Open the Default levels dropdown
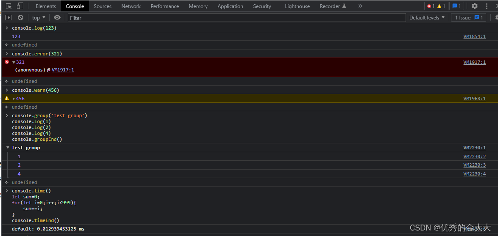498x236 pixels. (426, 18)
